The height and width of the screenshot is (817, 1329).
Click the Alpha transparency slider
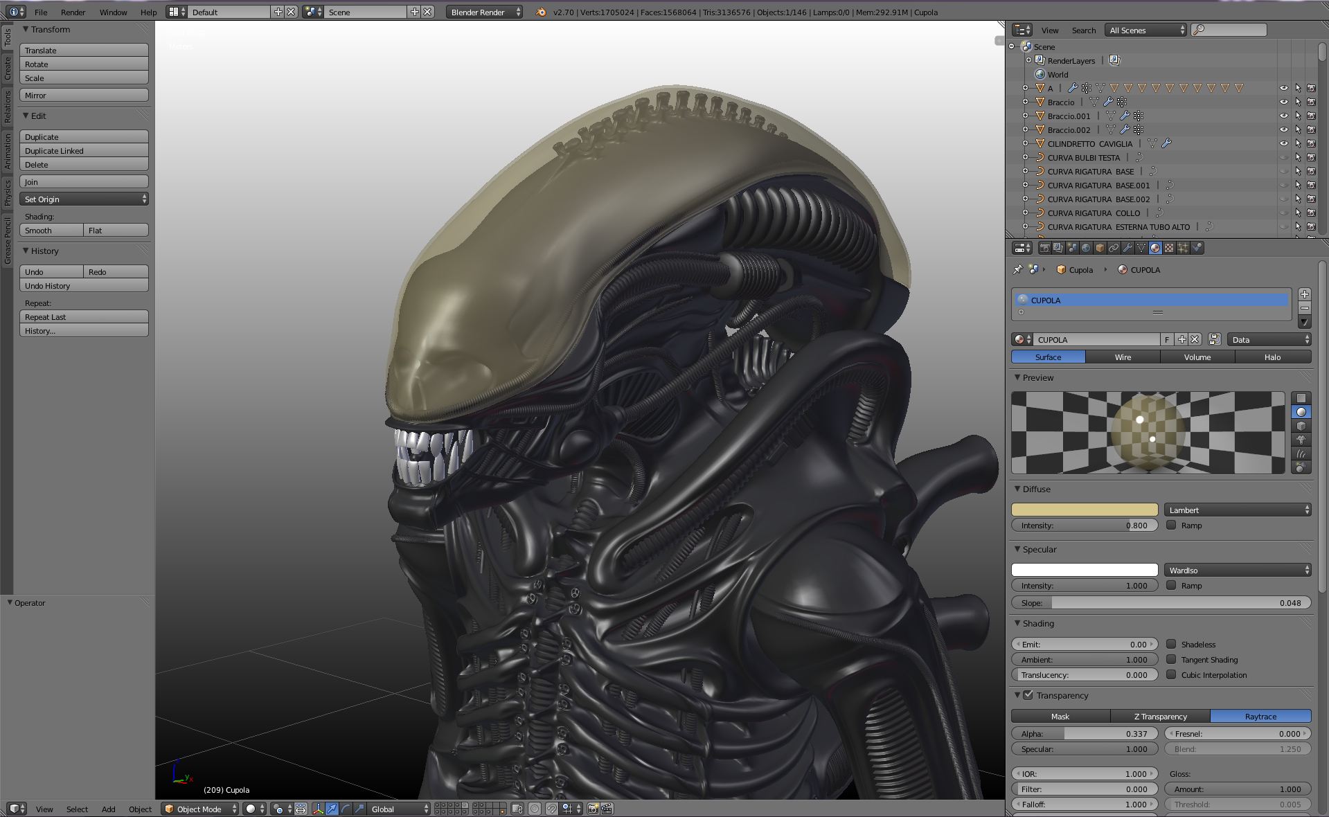click(1085, 733)
